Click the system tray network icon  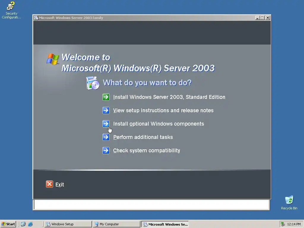coord(283,224)
